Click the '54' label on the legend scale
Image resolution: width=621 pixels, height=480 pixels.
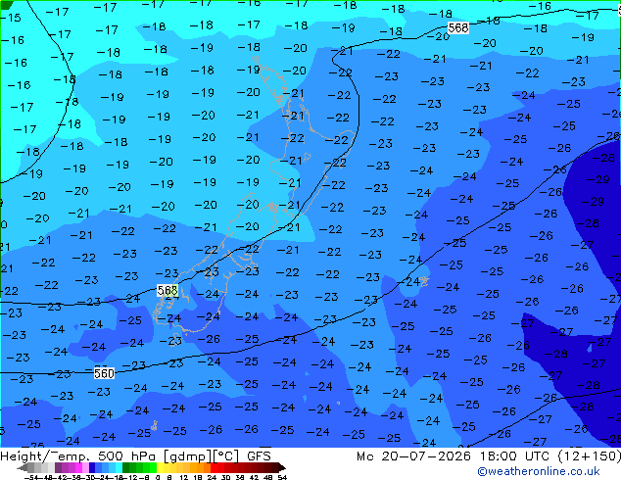[282, 477]
